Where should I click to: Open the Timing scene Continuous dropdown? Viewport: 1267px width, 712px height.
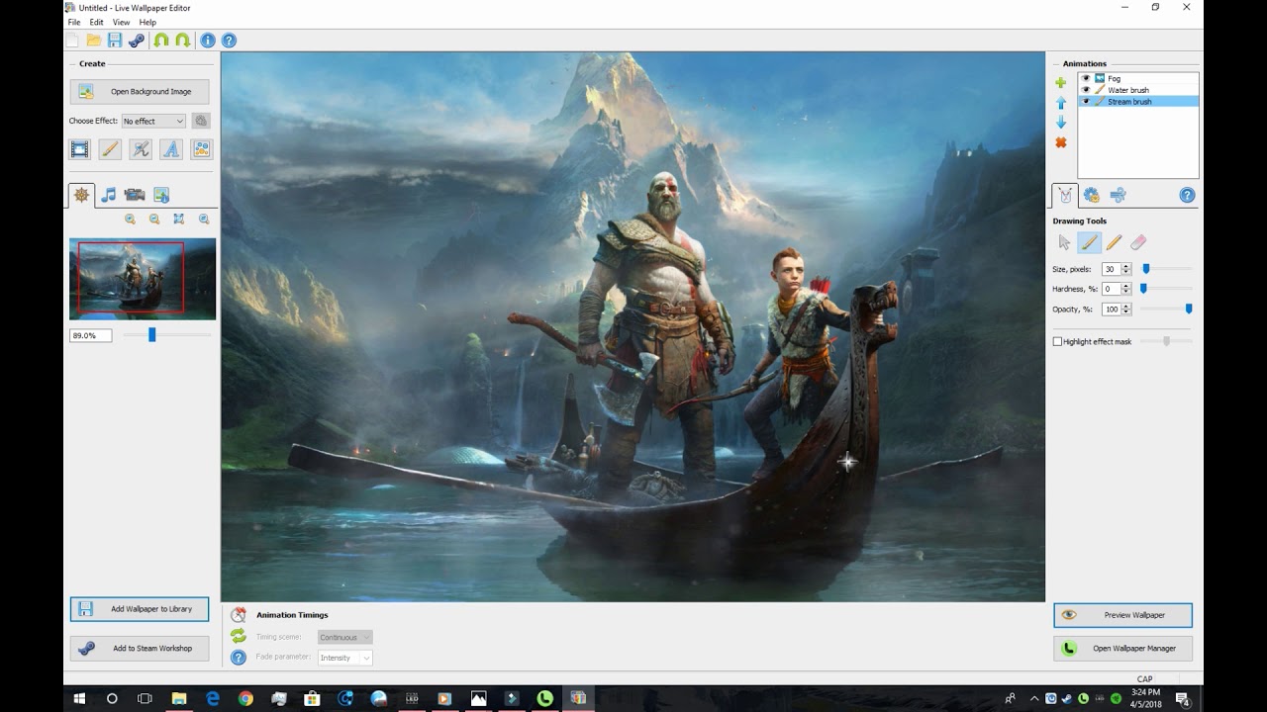[x=344, y=637]
